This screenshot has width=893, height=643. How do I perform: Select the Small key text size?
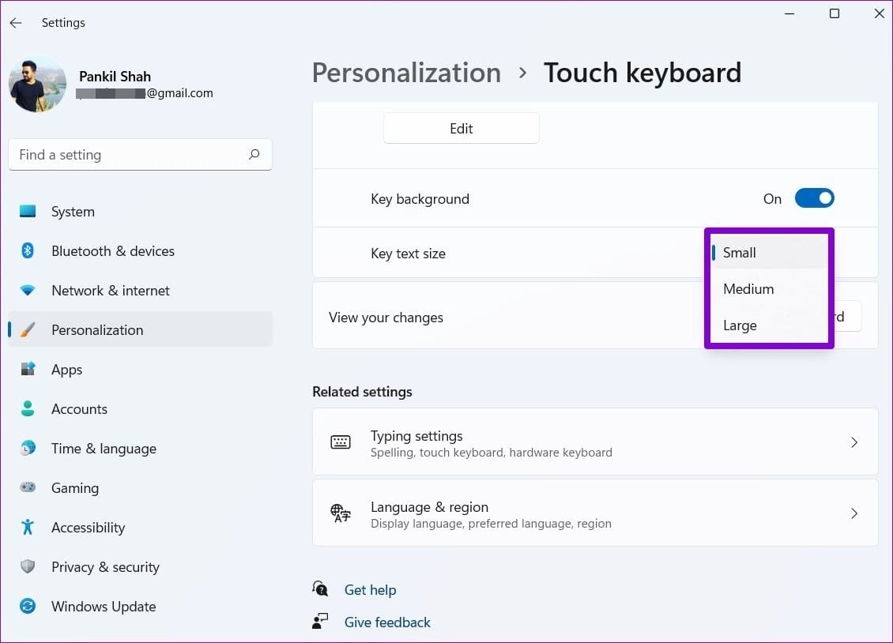click(739, 252)
